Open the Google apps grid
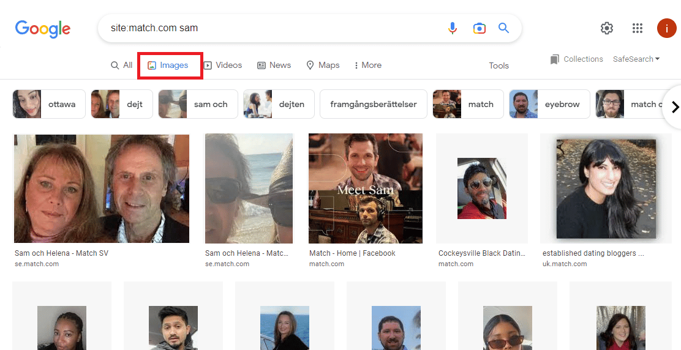This screenshot has height=350, width=681. click(637, 28)
